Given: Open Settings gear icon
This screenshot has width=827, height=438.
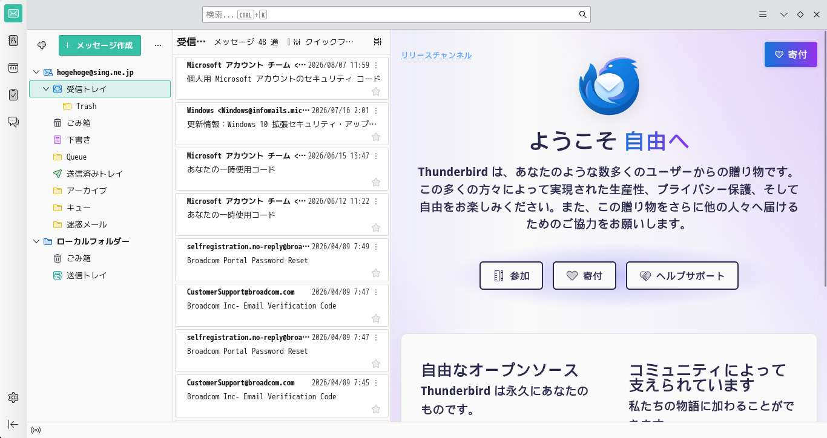Looking at the screenshot, I should point(13,397).
